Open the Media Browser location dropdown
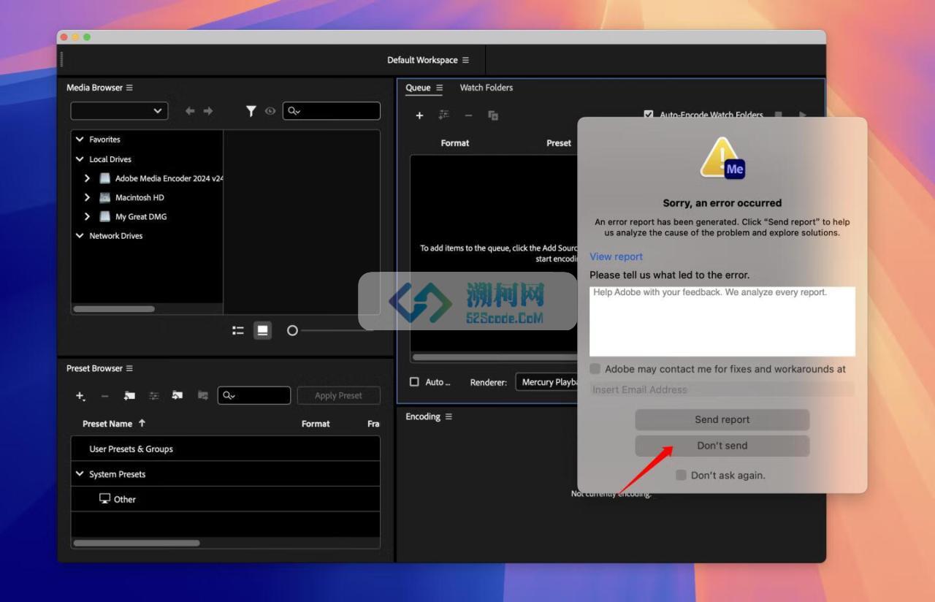Image resolution: width=935 pixels, height=602 pixels. 119,111
